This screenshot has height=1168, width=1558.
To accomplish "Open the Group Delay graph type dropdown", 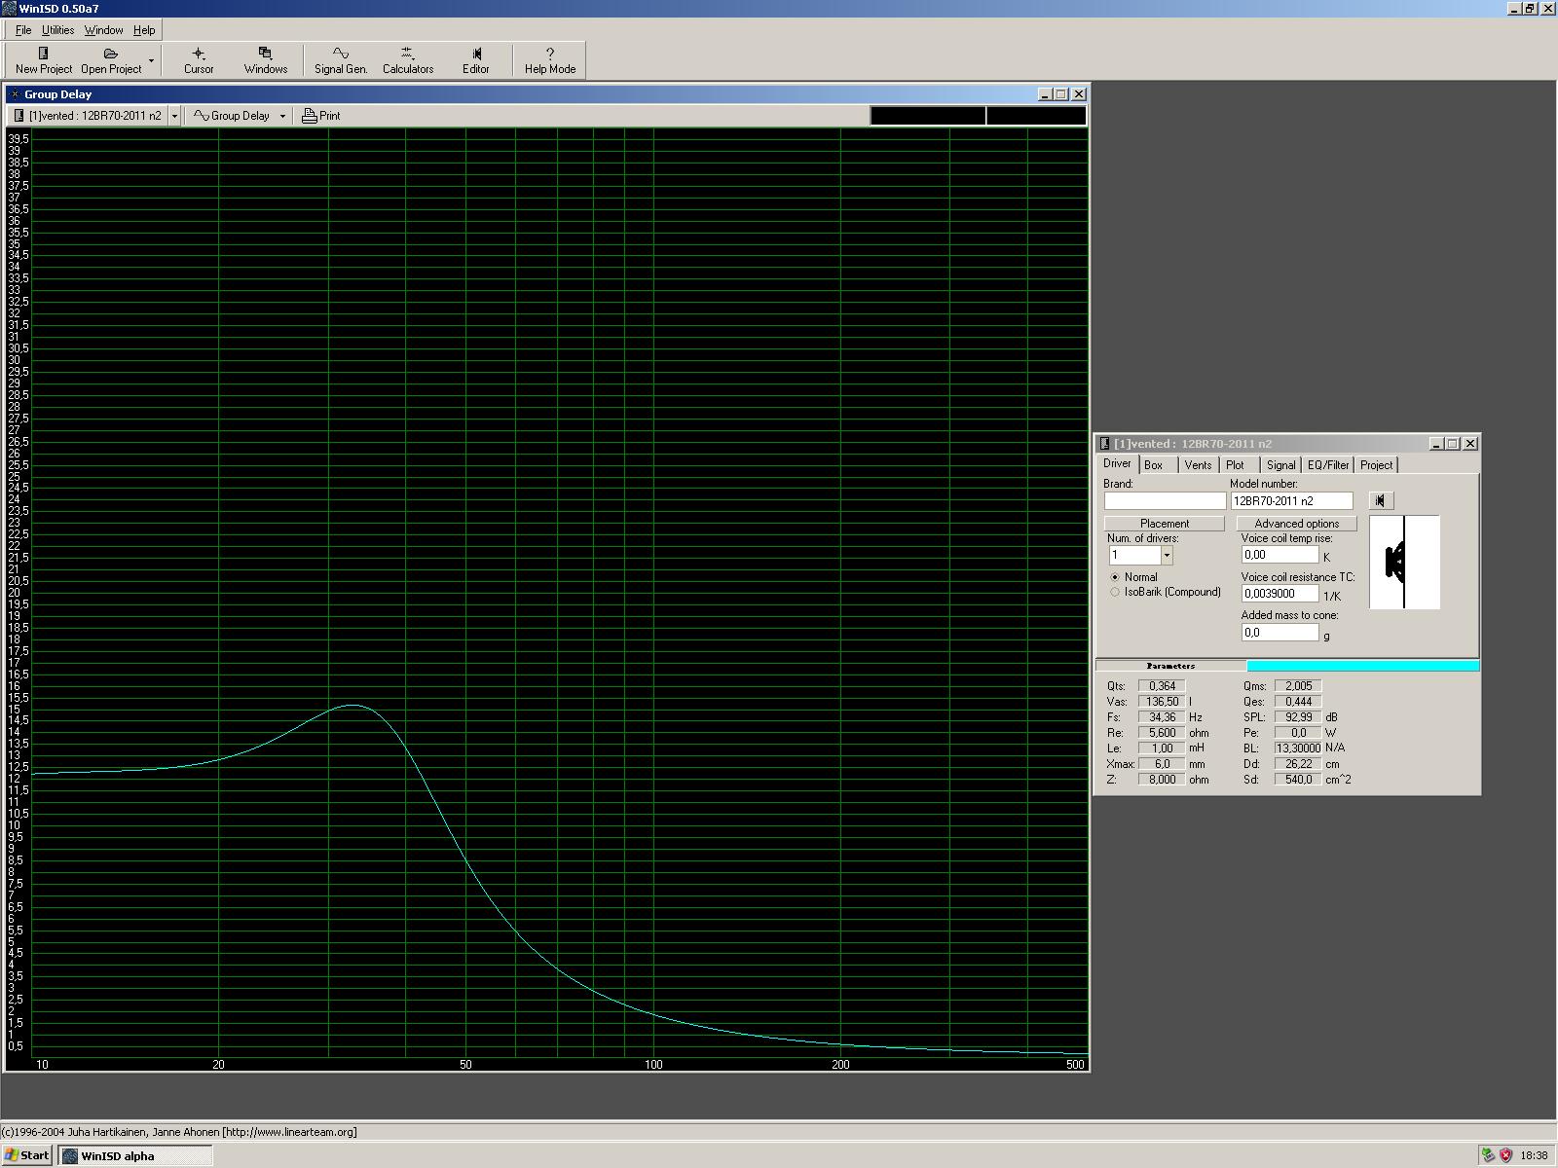I will [x=282, y=116].
